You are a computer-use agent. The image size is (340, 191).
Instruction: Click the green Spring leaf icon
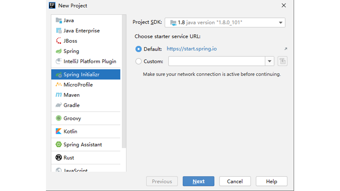(x=59, y=51)
